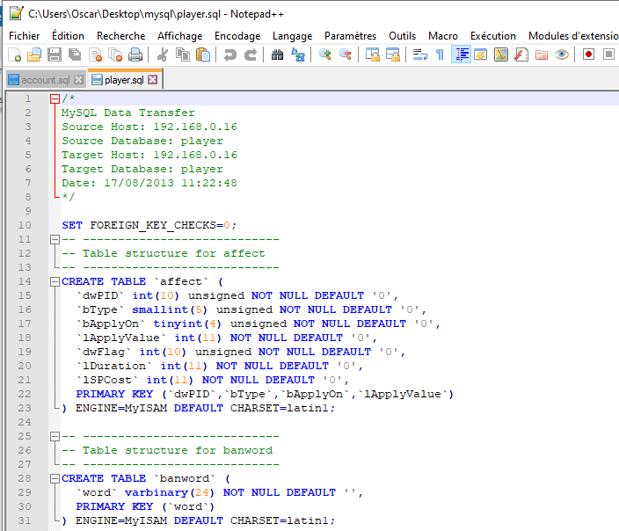619x531 pixels.
Task: Toggle synchronize horizontal scrolling icon
Action: click(x=393, y=55)
